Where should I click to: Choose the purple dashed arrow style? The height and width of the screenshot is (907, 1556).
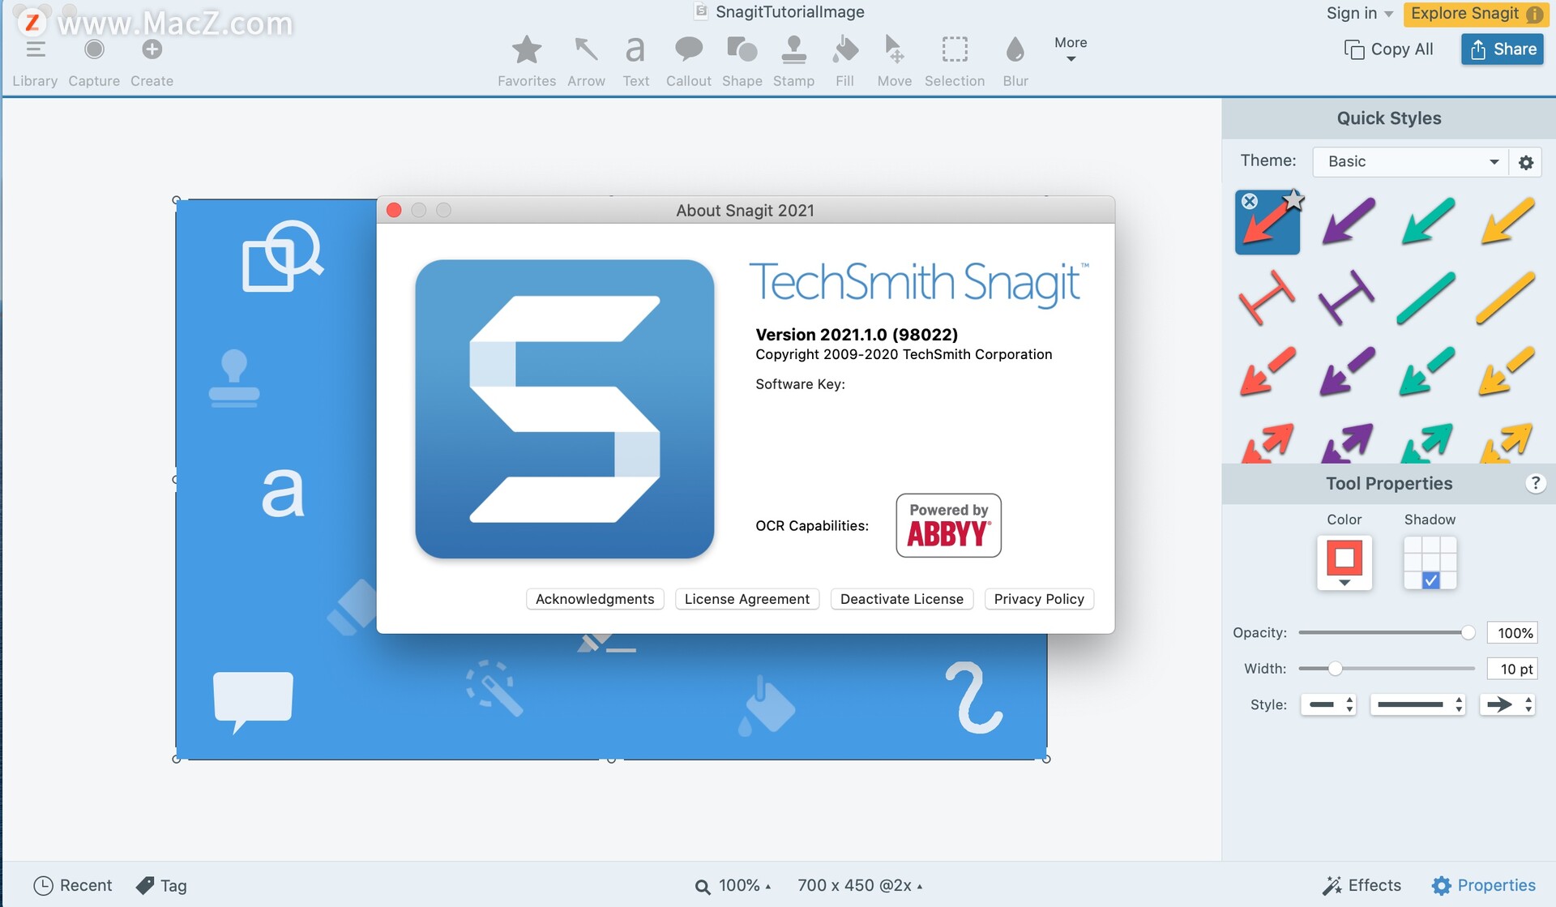tap(1346, 371)
